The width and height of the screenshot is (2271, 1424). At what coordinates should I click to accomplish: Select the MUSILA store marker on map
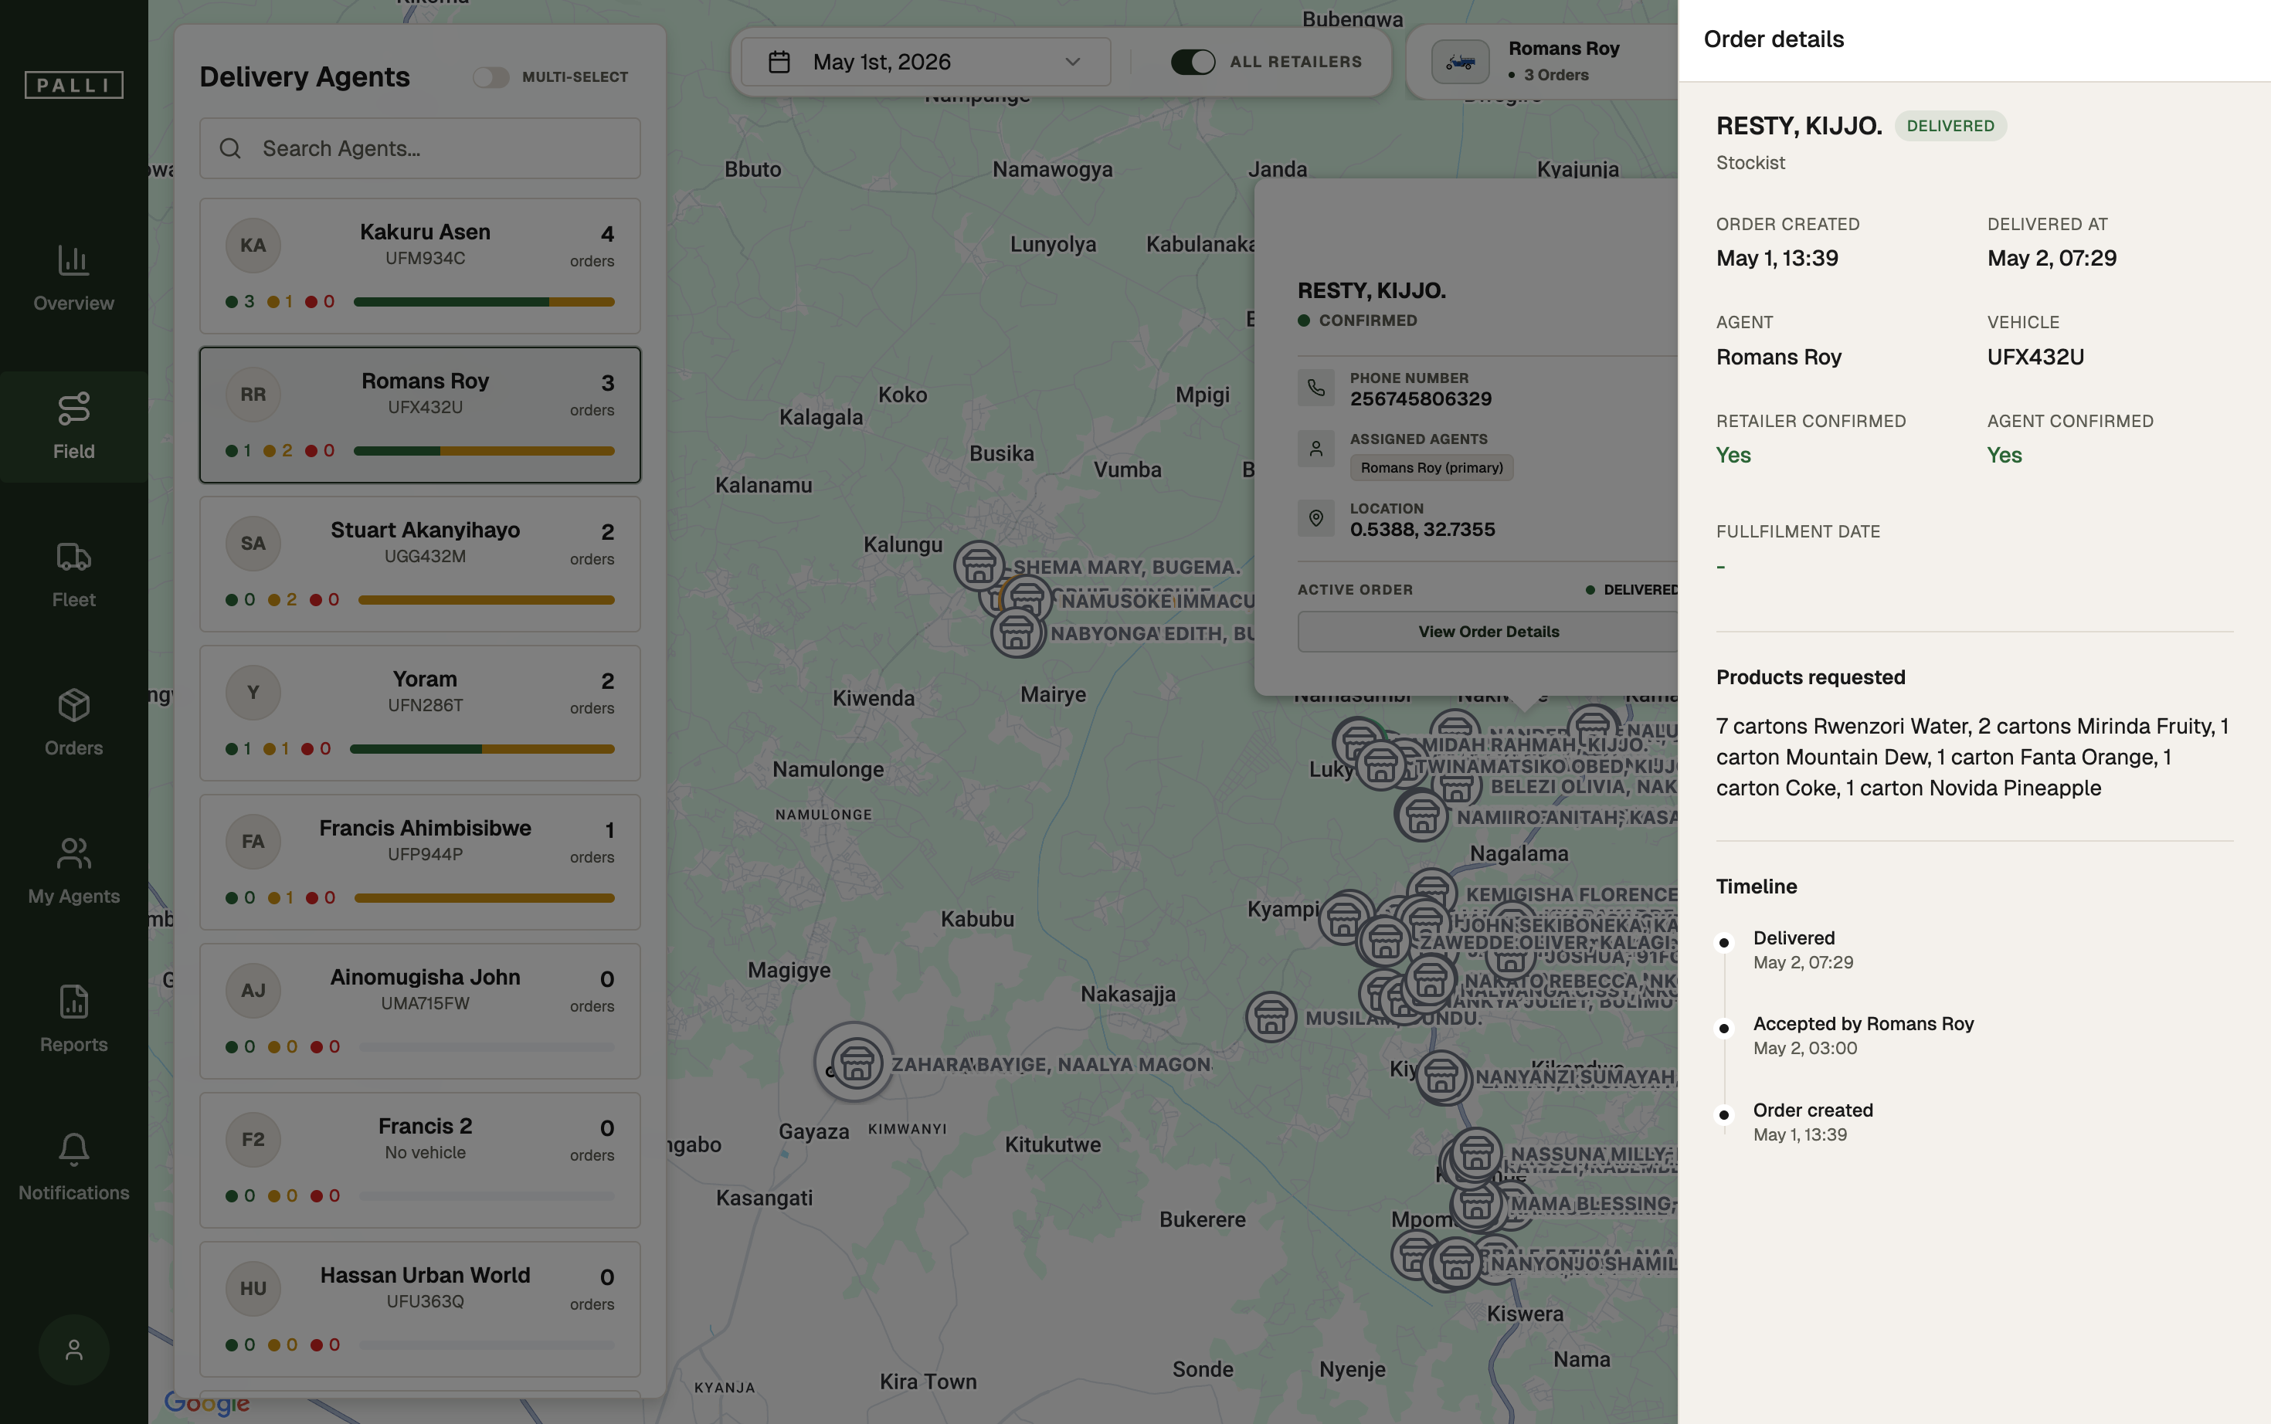[1271, 1017]
